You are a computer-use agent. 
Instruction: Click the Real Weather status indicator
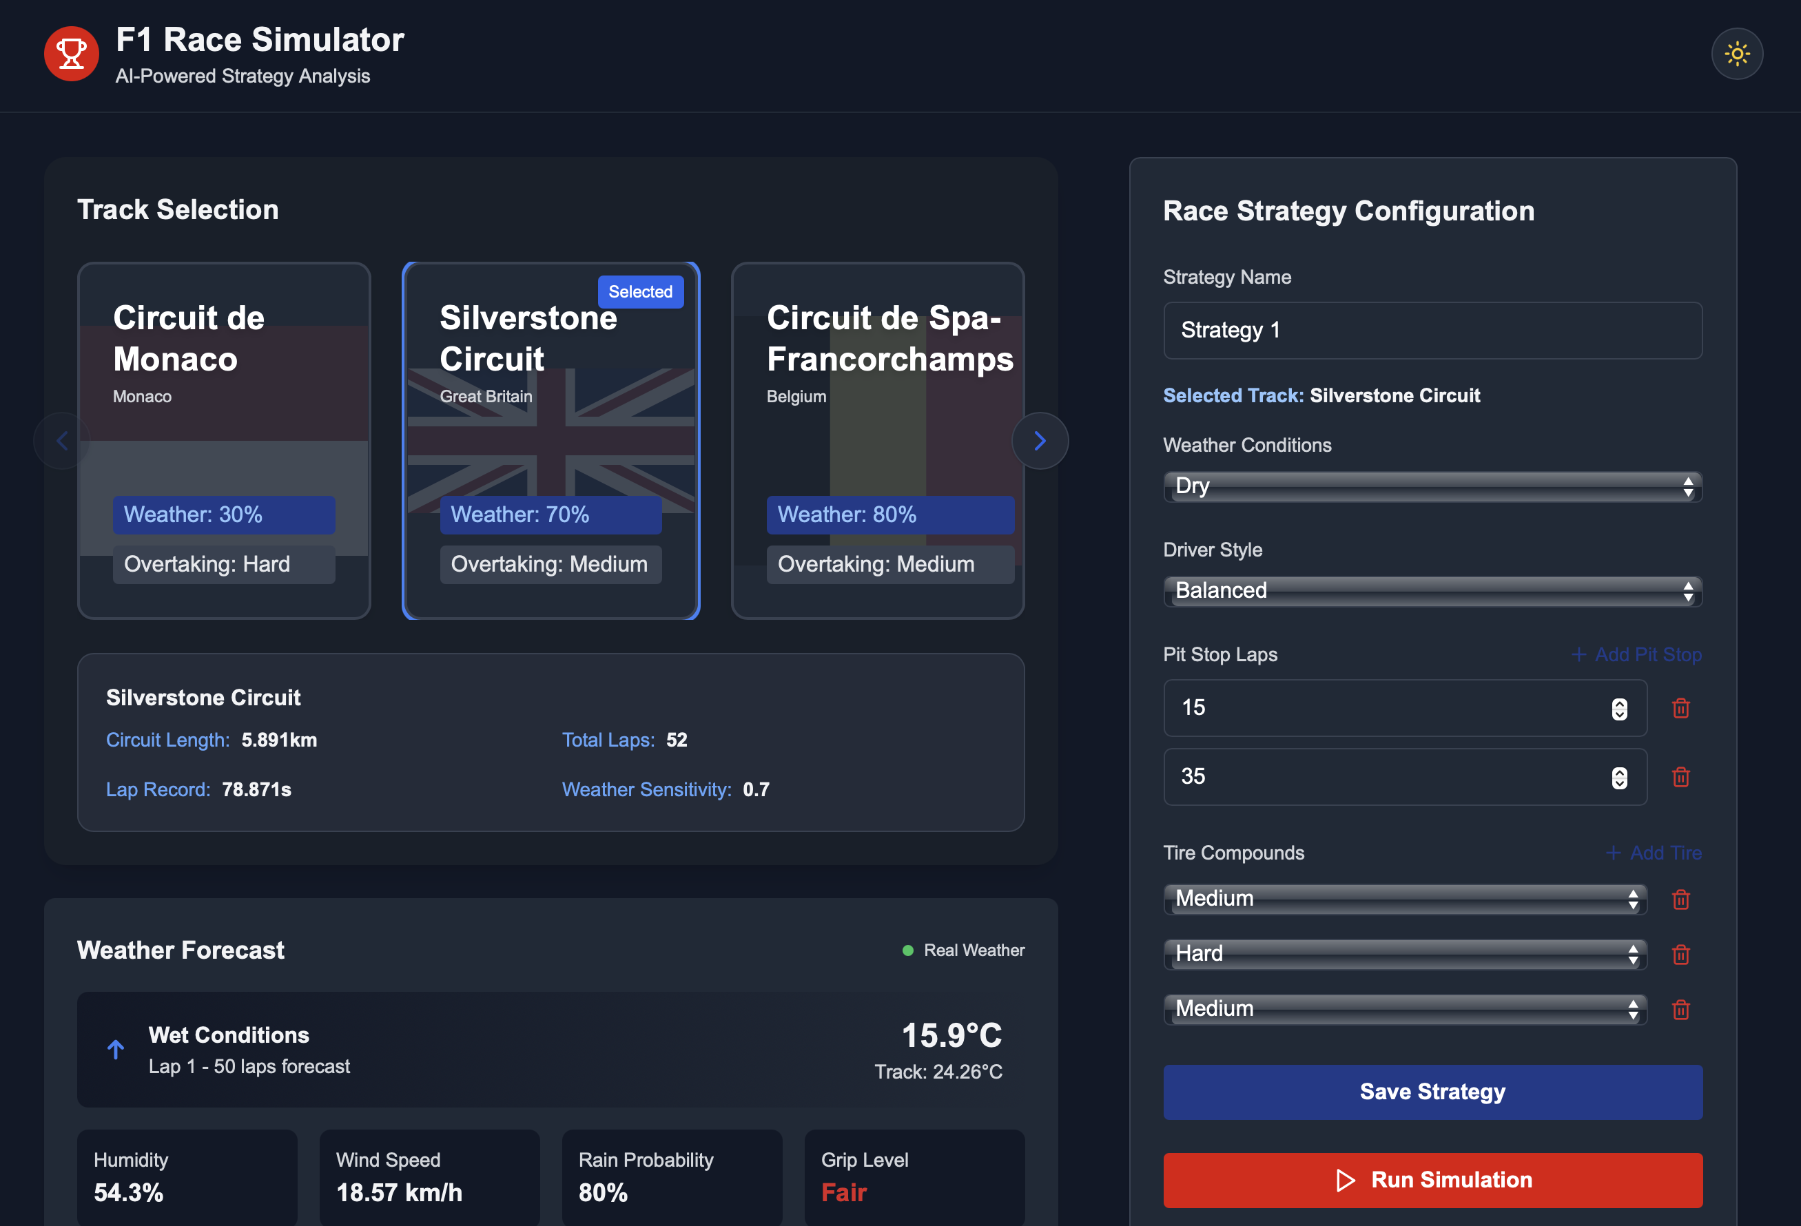(x=963, y=950)
